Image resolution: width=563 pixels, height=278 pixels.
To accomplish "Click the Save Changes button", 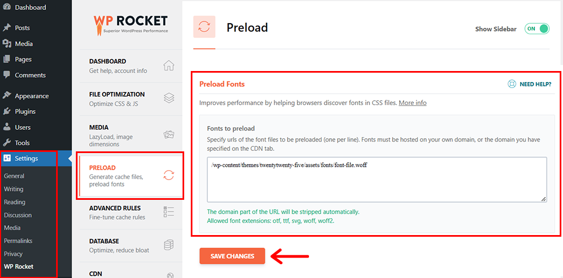I will tap(233, 256).
